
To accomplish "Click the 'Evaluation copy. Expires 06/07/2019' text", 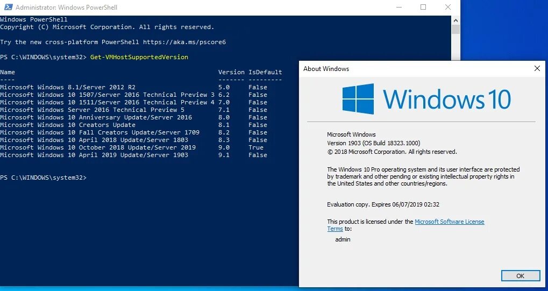I will (x=383, y=204).
